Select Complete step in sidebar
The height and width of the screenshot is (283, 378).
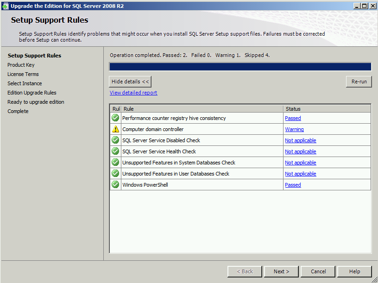pos(18,111)
